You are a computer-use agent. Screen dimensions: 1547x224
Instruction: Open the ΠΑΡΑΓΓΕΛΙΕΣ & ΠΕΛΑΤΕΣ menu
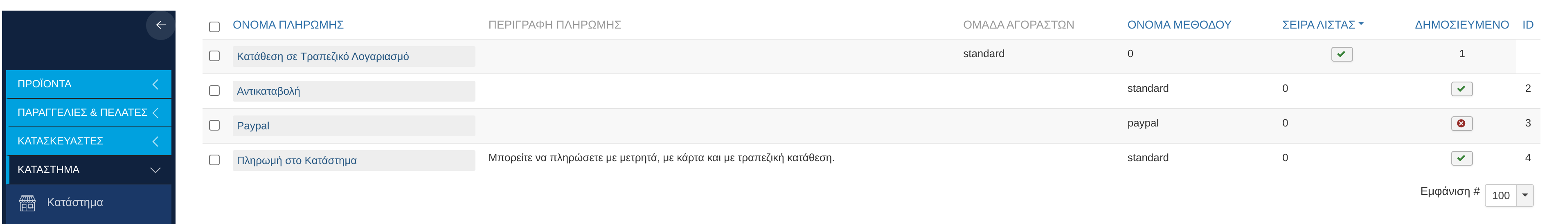[88, 113]
